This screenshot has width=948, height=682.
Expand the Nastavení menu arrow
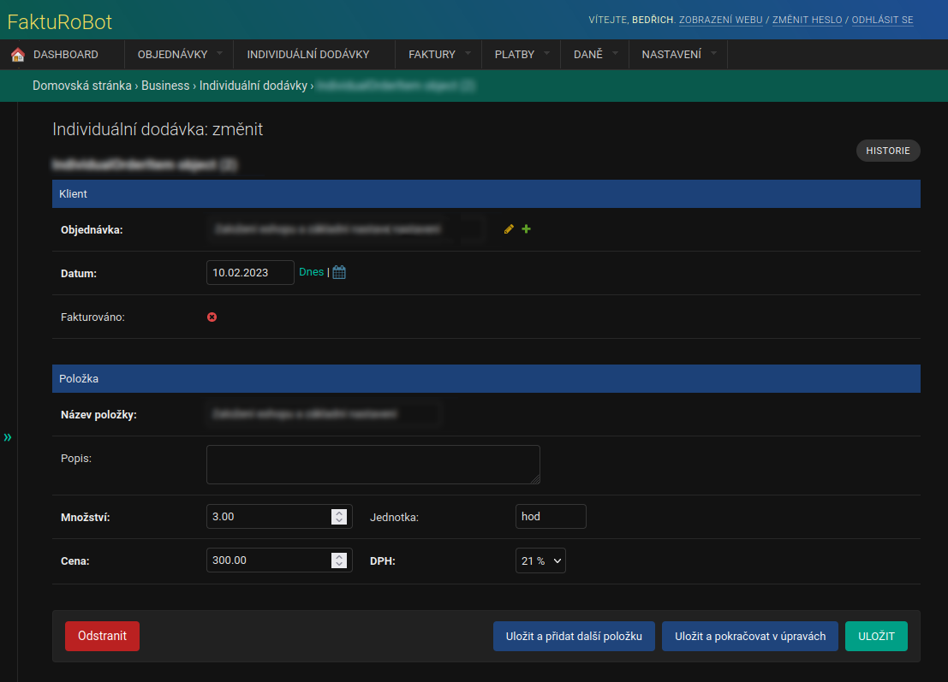pyautogui.click(x=713, y=54)
